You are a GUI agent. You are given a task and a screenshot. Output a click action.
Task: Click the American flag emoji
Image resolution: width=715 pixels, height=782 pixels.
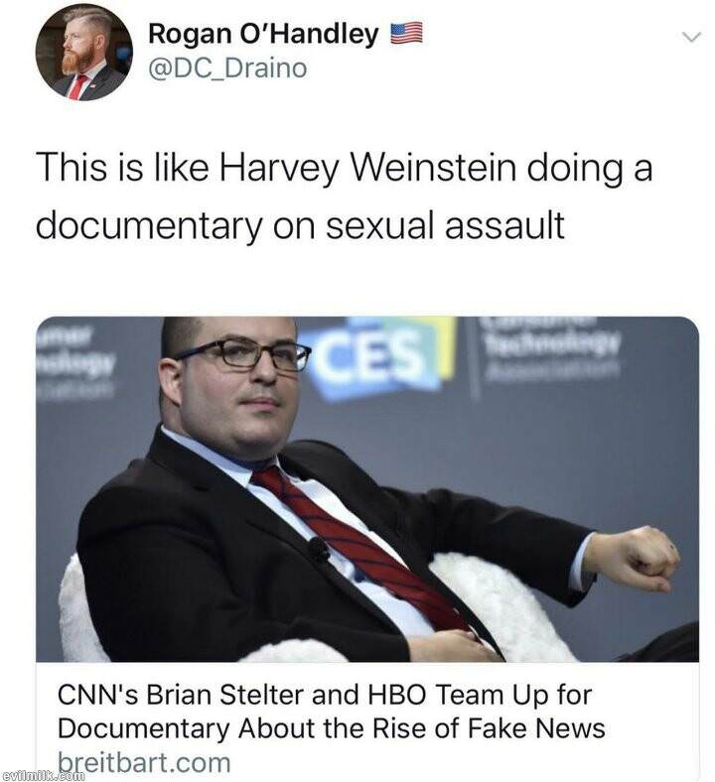(406, 34)
